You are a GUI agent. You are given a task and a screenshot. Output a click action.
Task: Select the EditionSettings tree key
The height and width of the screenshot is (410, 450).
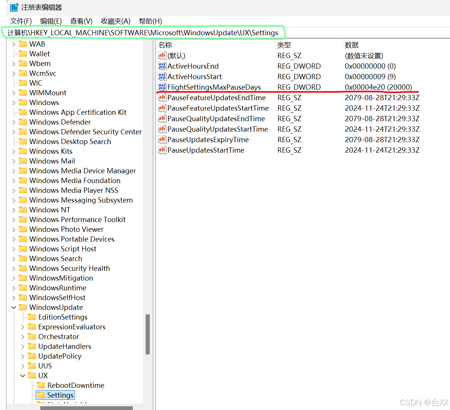click(63, 317)
